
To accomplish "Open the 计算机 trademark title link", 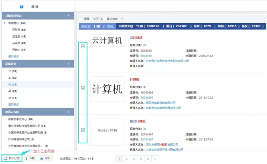I will 135,79.
